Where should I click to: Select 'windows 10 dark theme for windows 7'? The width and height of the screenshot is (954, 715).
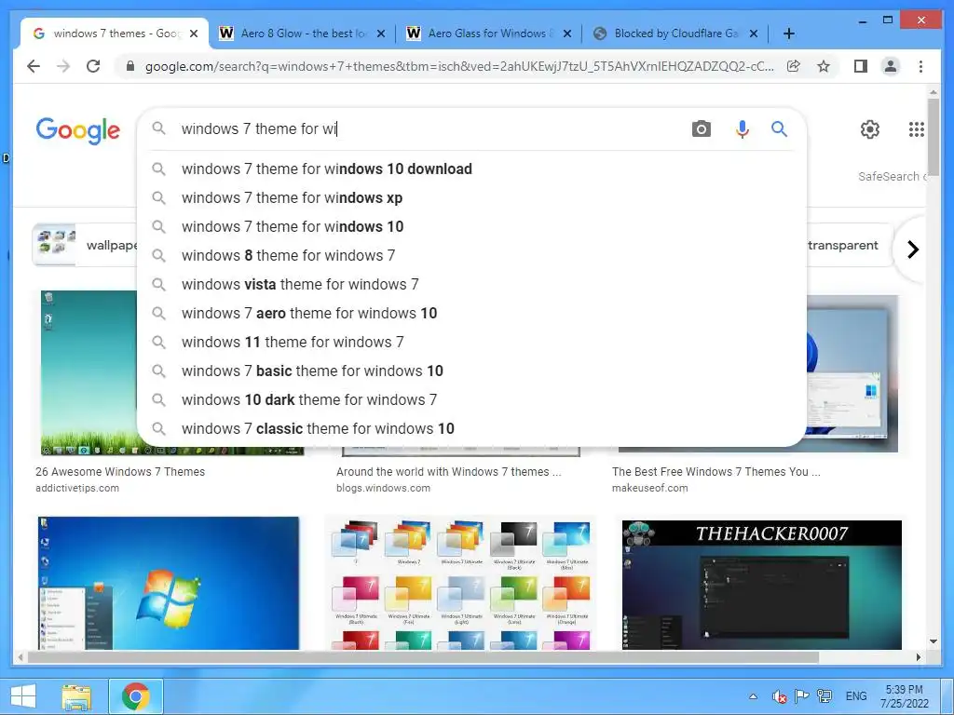coord(471,400)
